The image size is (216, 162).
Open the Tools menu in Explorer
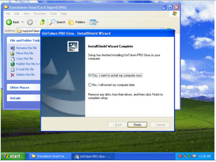pyautogui.click(x=53, y=14)
